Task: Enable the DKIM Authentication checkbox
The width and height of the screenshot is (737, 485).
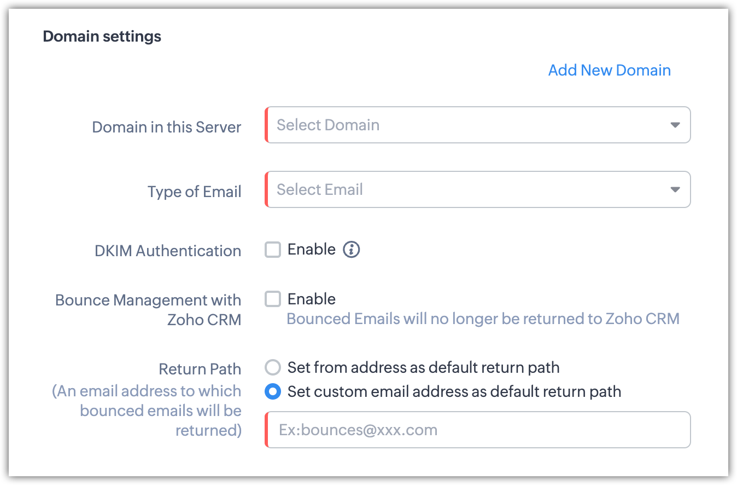Action: click(x=273, y=250)
